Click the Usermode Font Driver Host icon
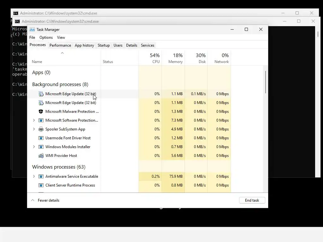This screenshot has height=242, width=323. (41, 138)
